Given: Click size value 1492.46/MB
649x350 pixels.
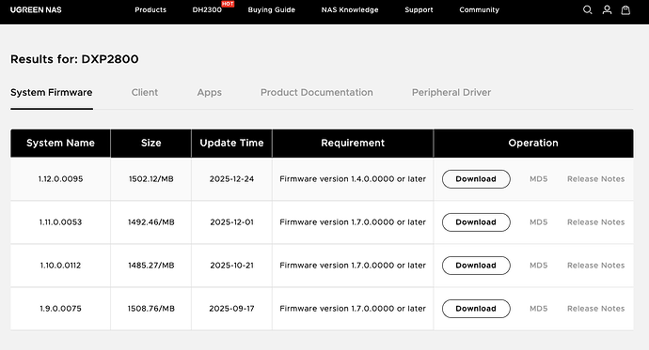Looking at the screenshot, I should [151, 222].
